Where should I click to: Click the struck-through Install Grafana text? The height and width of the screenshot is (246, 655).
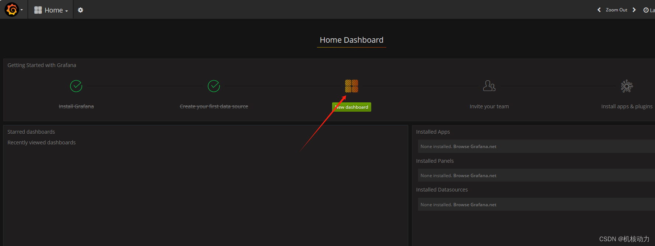click(76, 106)
